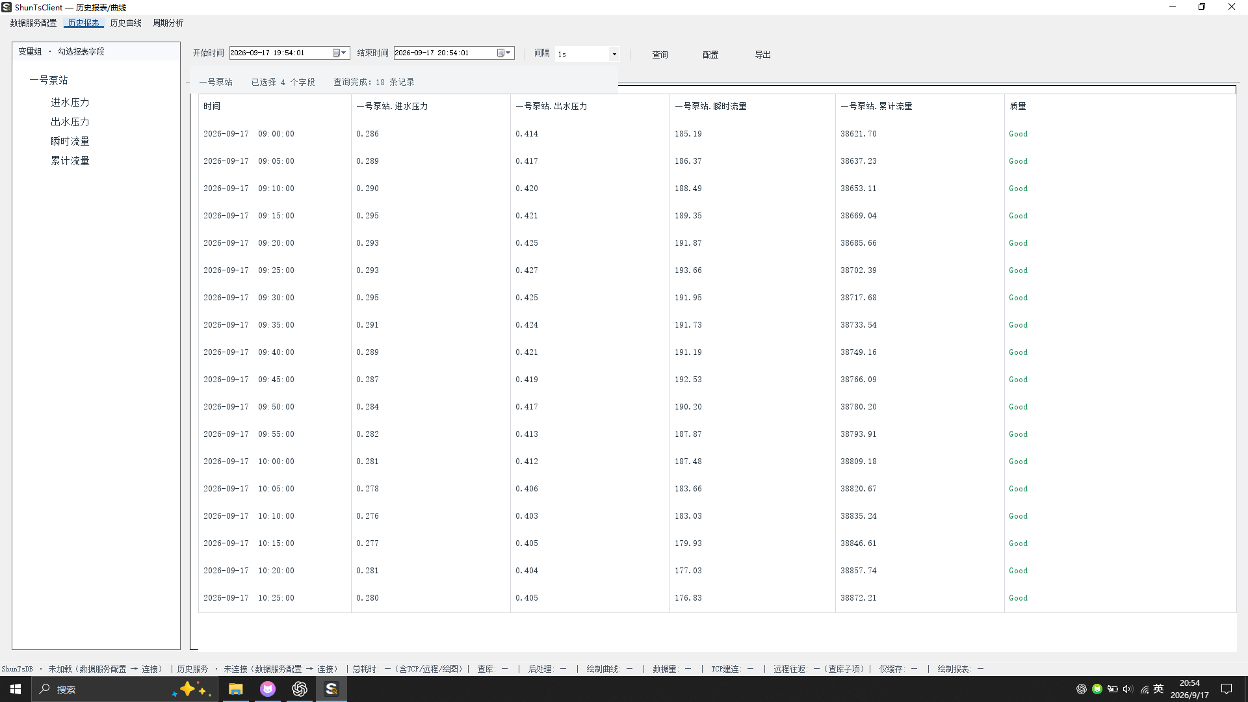1248x702 pixels.
Task: Click cumulative flow value 38872.21
Action: (859, 598)
